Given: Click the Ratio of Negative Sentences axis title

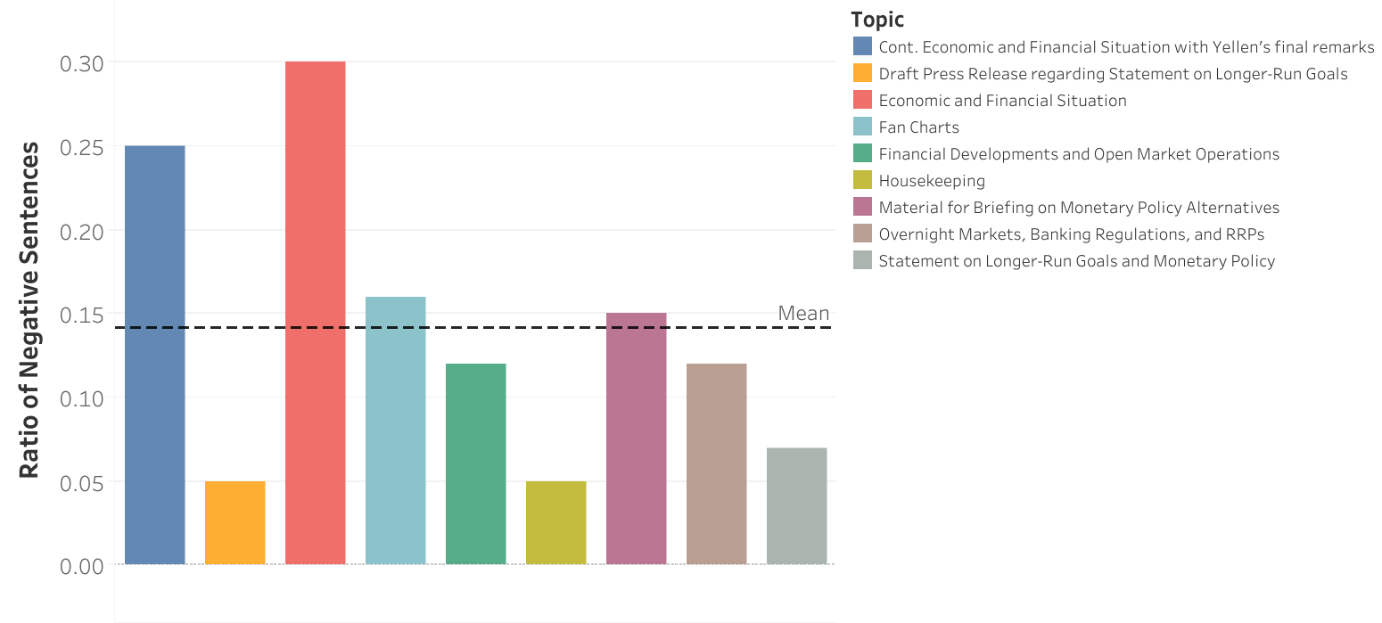Looking at the screenshot, I should (29, 309).
